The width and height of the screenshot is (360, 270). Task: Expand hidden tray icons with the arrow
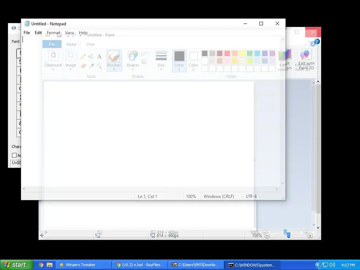coord(318,265)
